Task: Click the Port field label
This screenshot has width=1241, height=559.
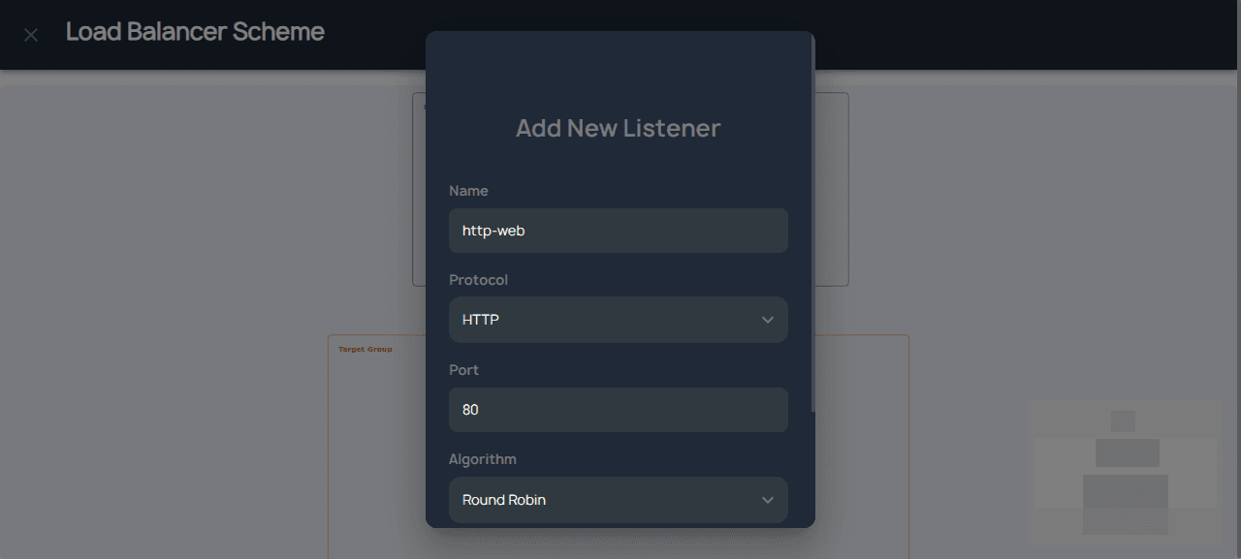Action: [463, 370]
